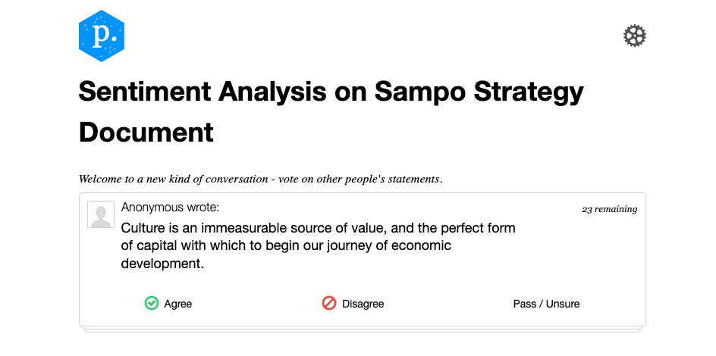
Task: Choose Pass / Unsure on this statement
Action: click(546, 304)
